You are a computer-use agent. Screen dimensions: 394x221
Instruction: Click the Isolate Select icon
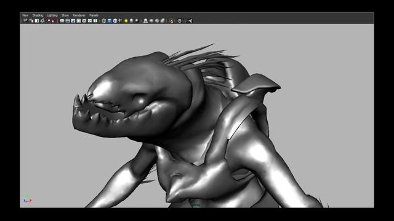[x=171, y=21]
